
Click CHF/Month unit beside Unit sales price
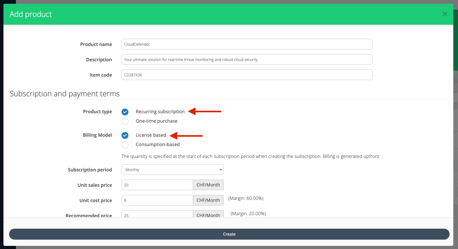(x=208, y=185)
